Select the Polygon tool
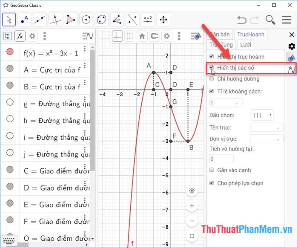This screenshot has height=248, width=298. coord(71,20)
